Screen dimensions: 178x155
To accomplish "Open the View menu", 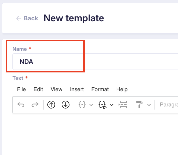I will pos(57,89).
